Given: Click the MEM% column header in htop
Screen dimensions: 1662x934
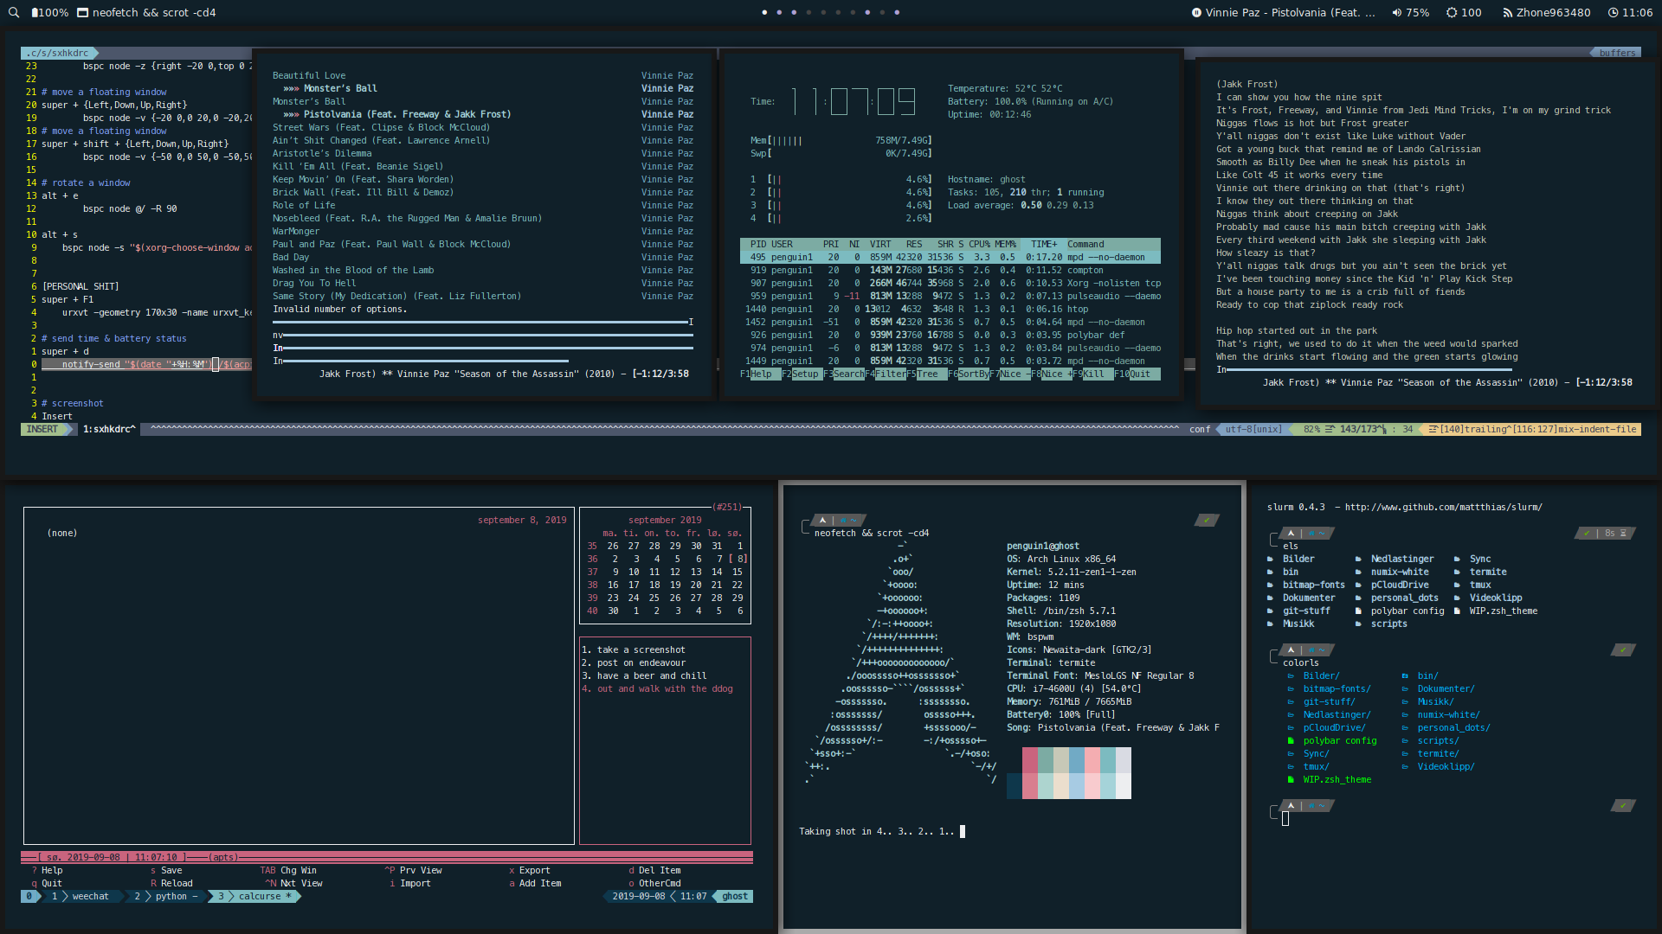Looking at the screenshot, I should point(1005,245).
